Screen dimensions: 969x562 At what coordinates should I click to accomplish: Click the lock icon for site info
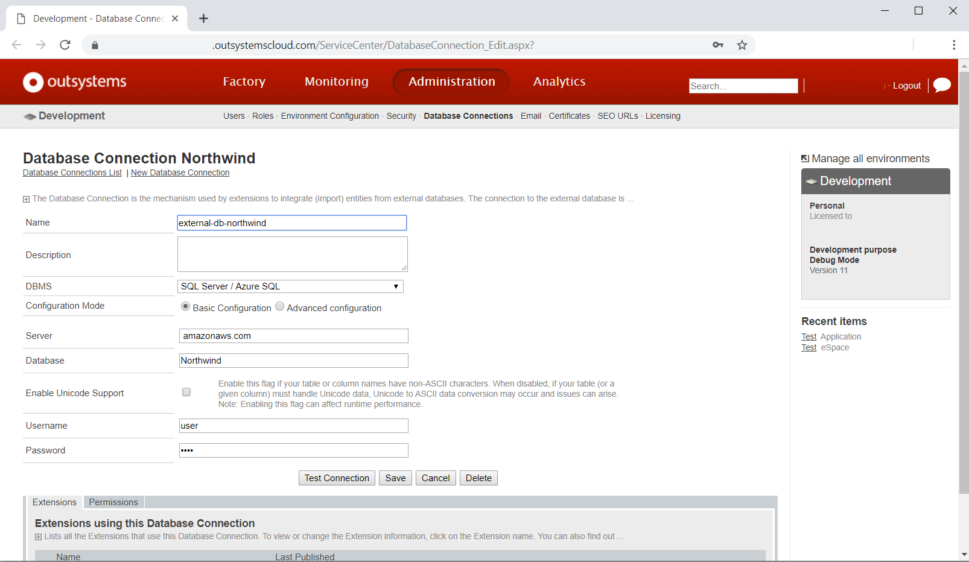[94, 45]
